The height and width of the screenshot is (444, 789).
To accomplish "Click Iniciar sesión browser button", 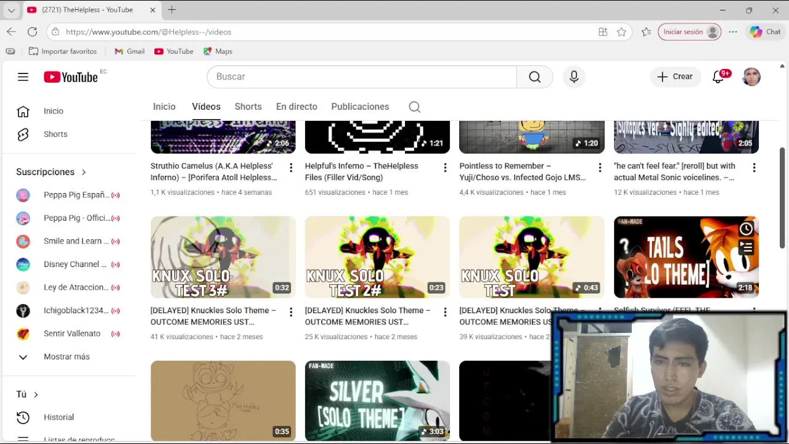I will 689,31.
